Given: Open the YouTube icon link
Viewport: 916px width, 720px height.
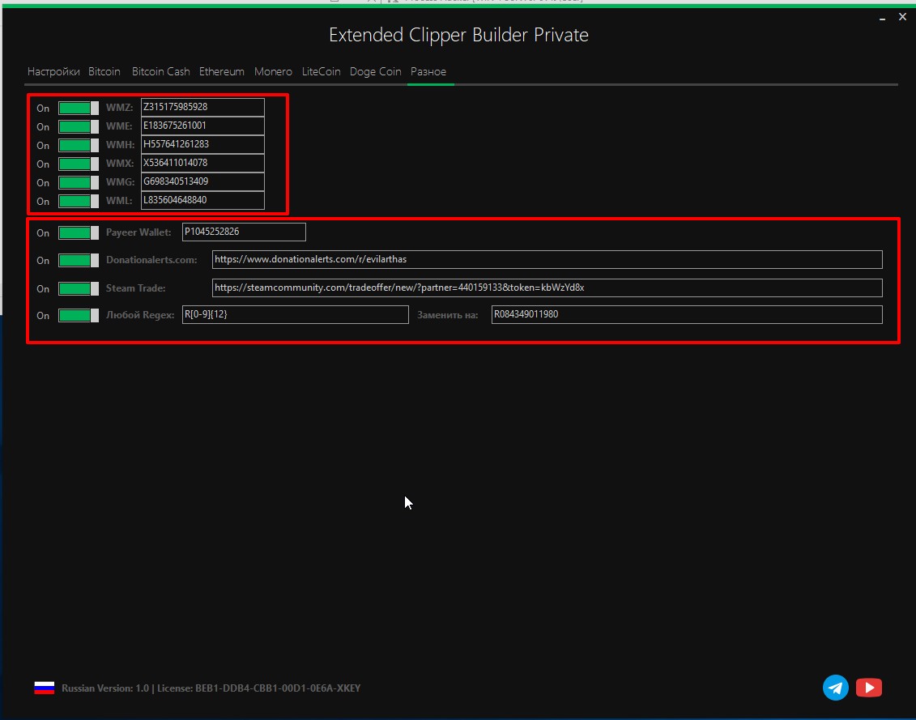Looking at the screenshot, I should pyautogui.click(x=869, y=688).
